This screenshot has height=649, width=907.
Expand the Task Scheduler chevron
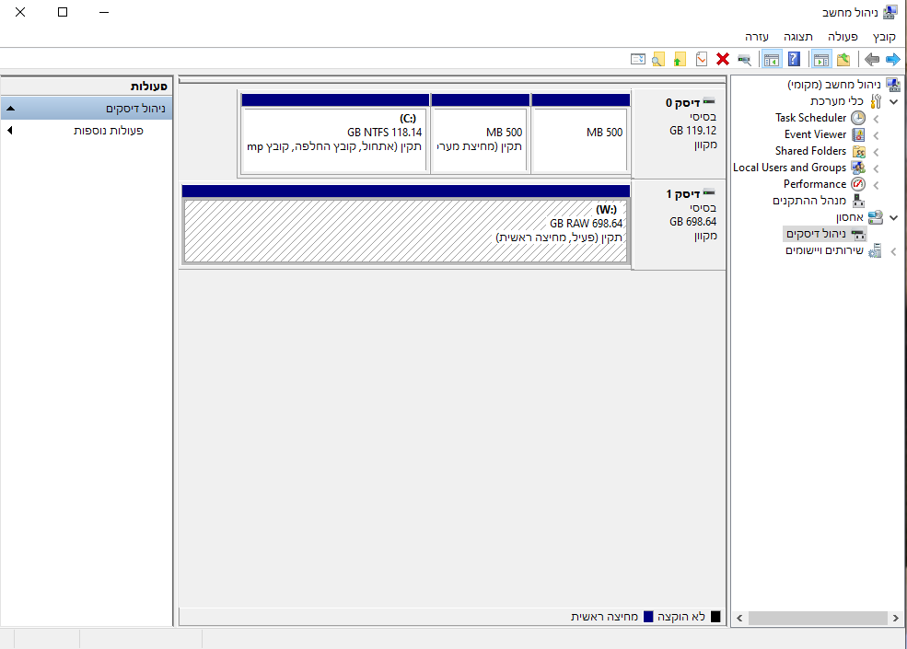coord(877,119)
